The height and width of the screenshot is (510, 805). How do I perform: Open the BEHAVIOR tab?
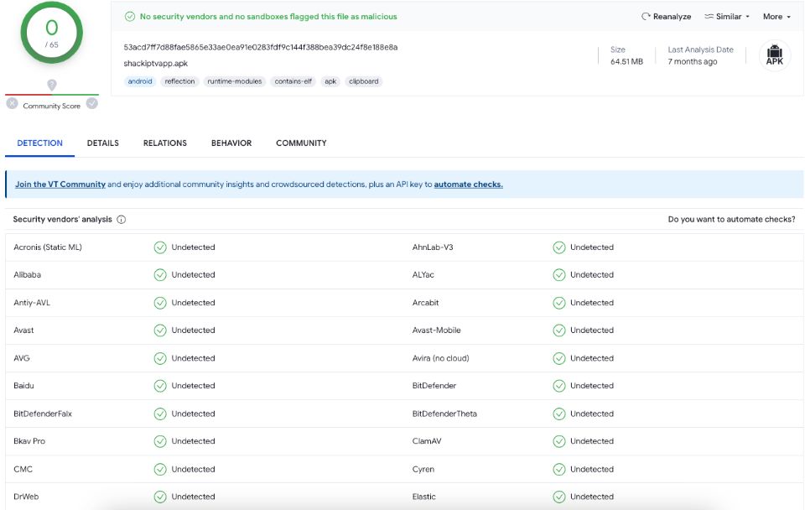pos(231,143)
